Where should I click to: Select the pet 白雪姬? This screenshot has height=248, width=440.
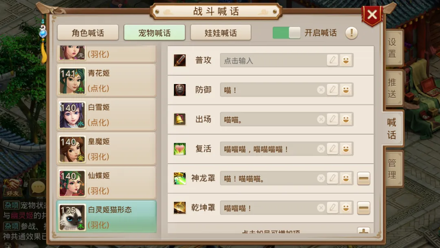[x=106, y=115]
